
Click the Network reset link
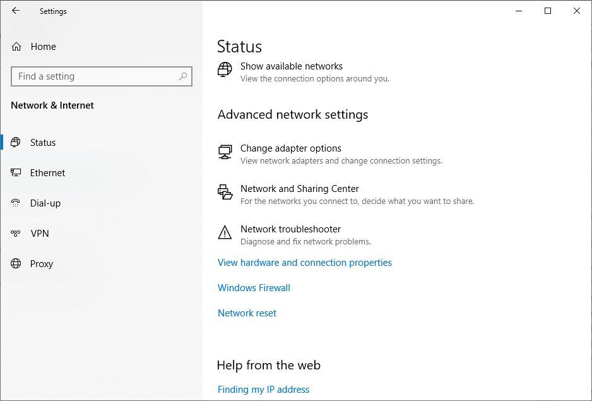click(x=247, y=313)
